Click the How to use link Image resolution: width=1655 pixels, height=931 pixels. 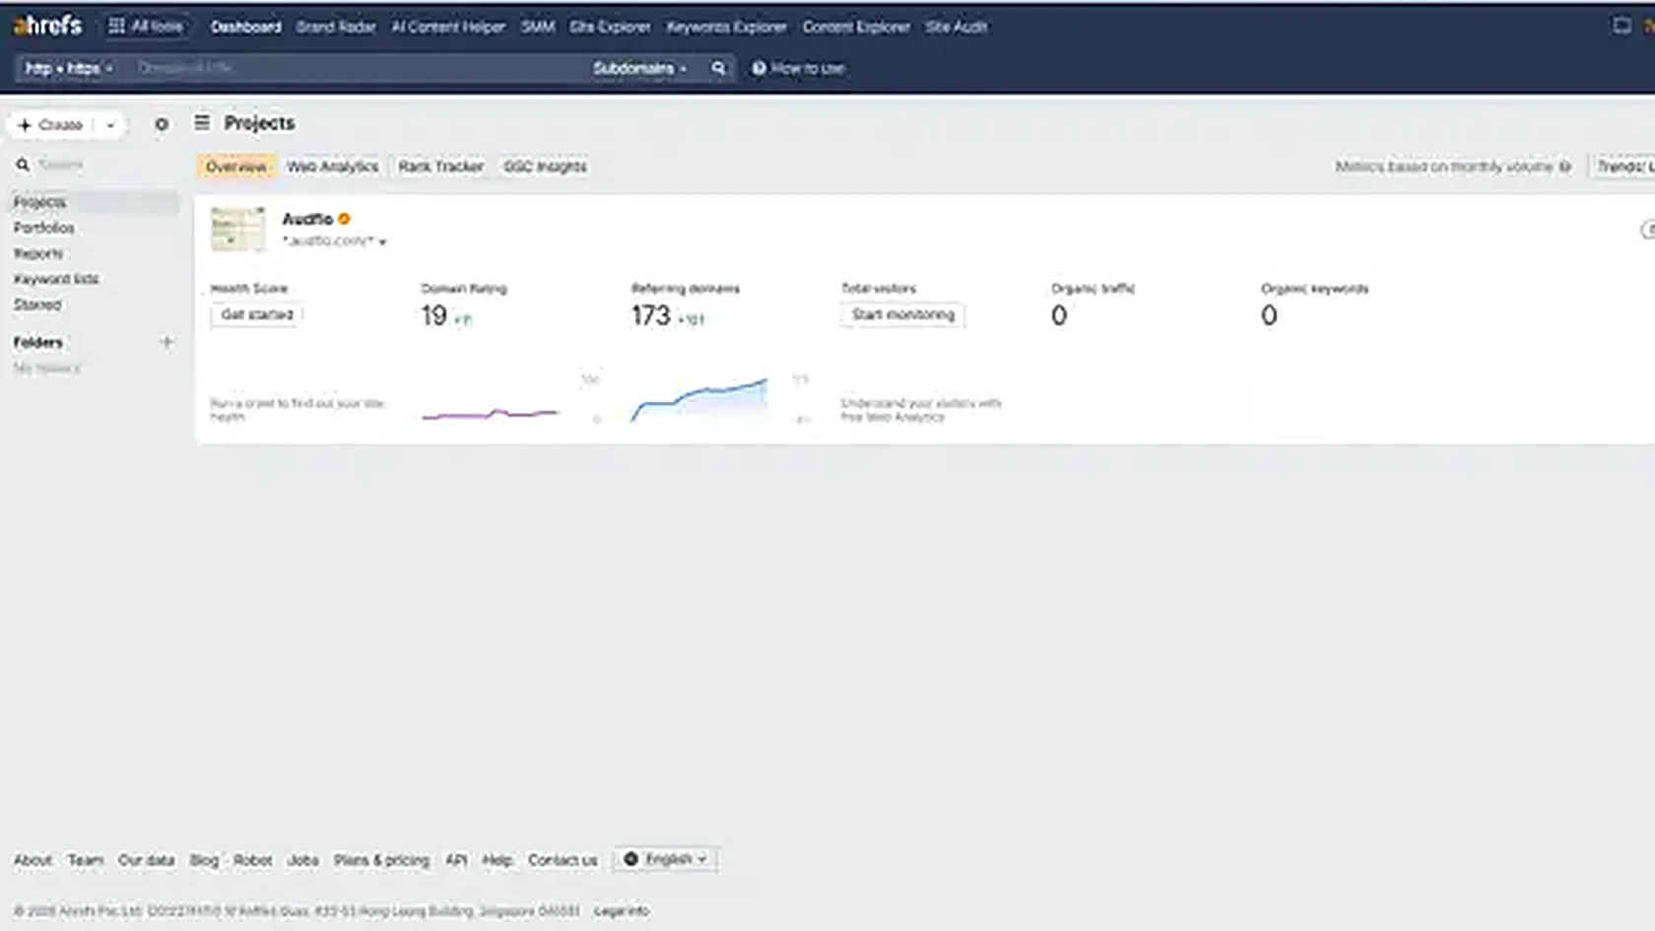pyautogui.click(x=807, y=68)
